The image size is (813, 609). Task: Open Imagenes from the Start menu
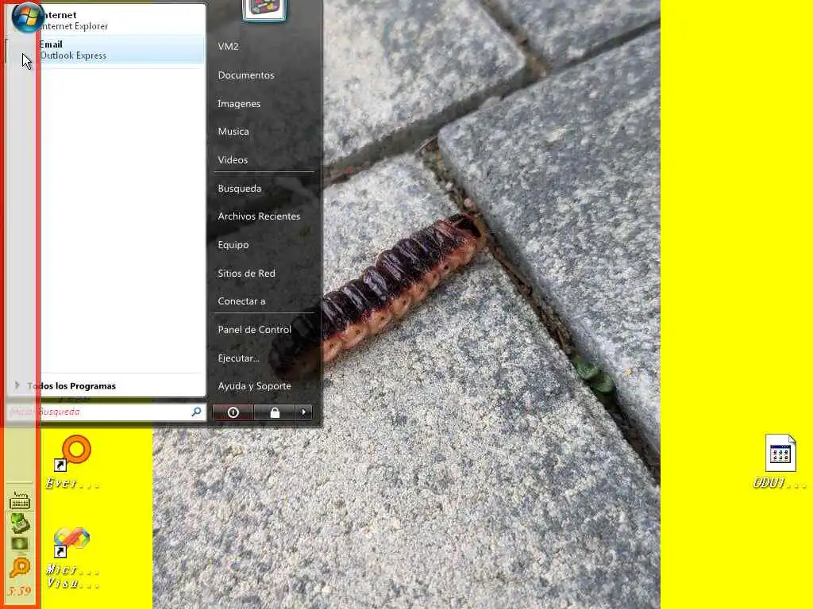tap(239, 104)
